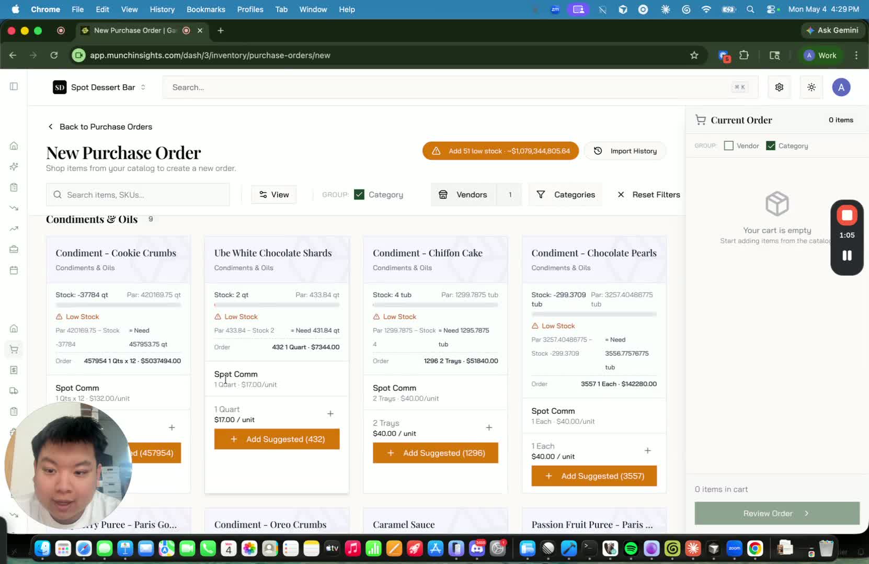Open user avatar A menu
Screen dimensions: 869x564
(841, 87)
